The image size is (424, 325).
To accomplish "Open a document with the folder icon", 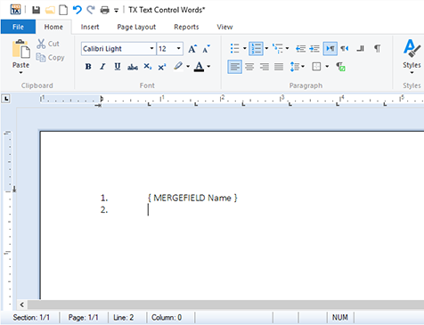I will (50, 10).
